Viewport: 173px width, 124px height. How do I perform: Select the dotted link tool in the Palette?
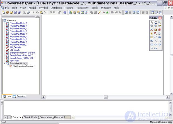coord(156,37)
